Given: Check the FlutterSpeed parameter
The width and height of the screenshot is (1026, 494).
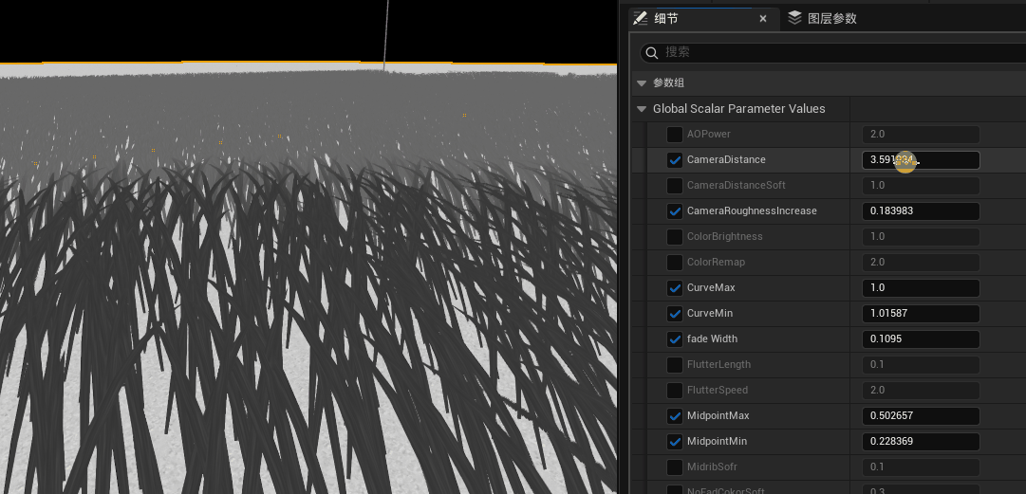Looking at the screenshot, I should pyautogui.click(x=675, y=391).
